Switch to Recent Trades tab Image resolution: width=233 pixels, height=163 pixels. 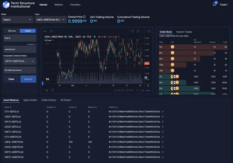coord(184,32)
